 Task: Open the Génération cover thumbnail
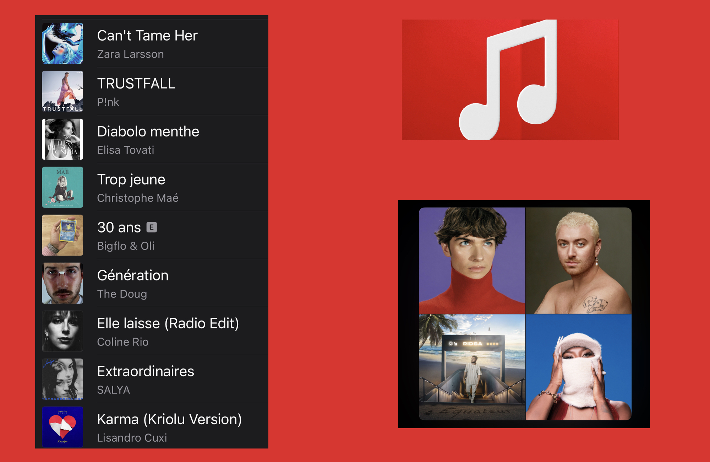coord(62,283)
